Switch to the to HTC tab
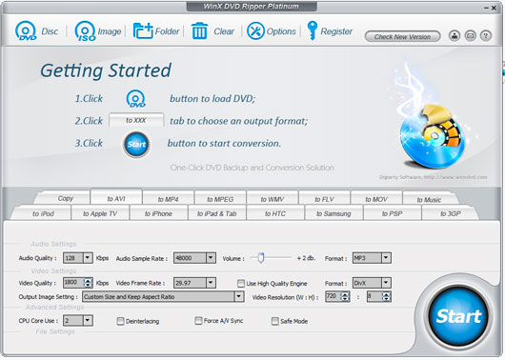Image resolution: width=505 pixels, height=360 pixels. point(275,213)
